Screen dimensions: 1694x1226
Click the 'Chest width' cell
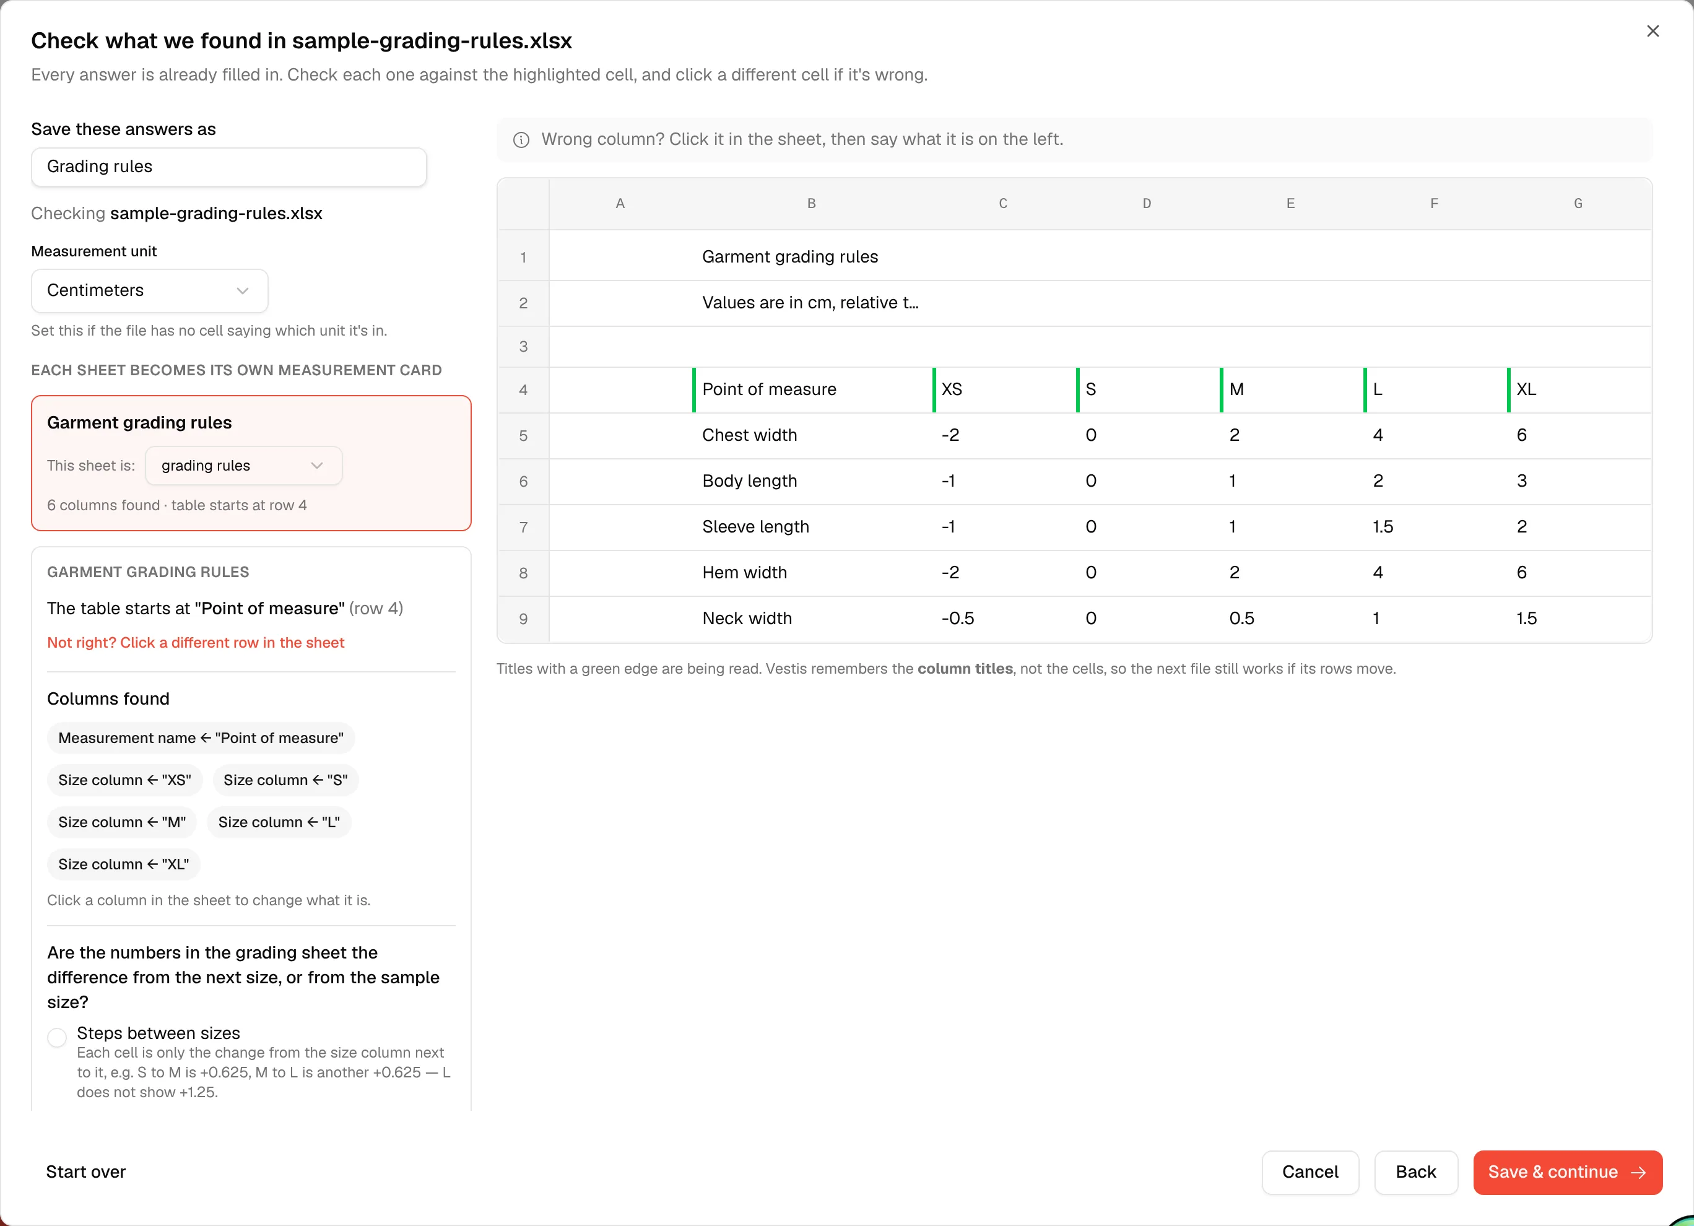(x=812, y=435)
